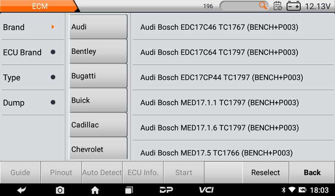Viewport: 335px width, 196px height.
Task: Choose Cadillac from the brand list
Action: coord(98,125)
